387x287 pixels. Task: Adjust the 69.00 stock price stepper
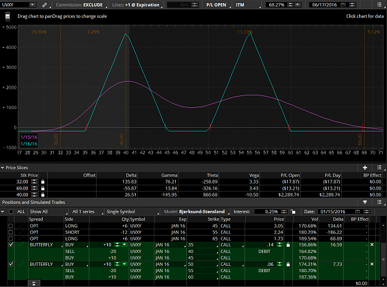[x=34, y=188]
